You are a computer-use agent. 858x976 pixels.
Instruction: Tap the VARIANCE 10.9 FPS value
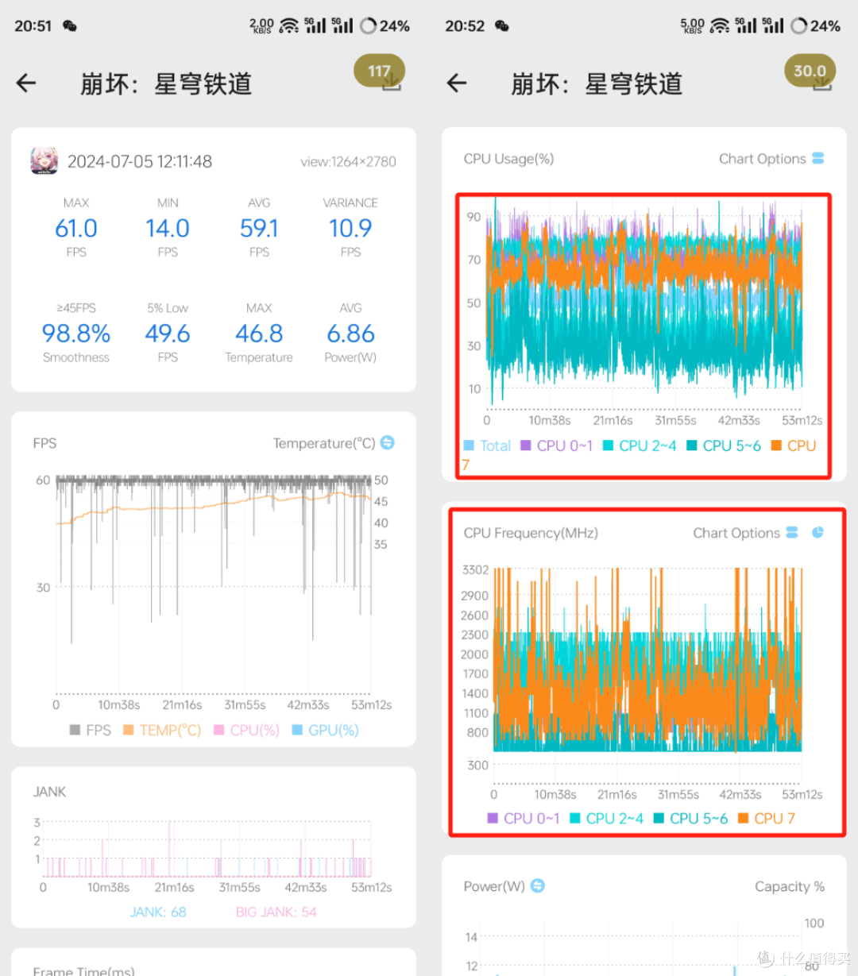[350, 229]
